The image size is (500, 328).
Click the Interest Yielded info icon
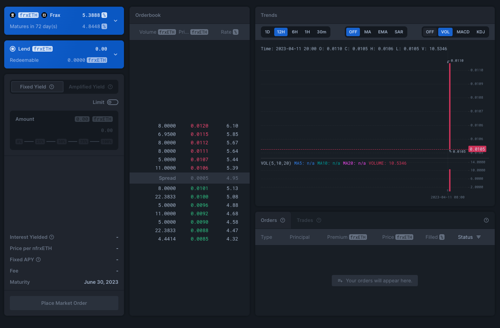(52, 237)
